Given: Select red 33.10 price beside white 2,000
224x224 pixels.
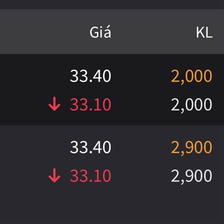Looking at the screenshot, I should pos(90,105).
